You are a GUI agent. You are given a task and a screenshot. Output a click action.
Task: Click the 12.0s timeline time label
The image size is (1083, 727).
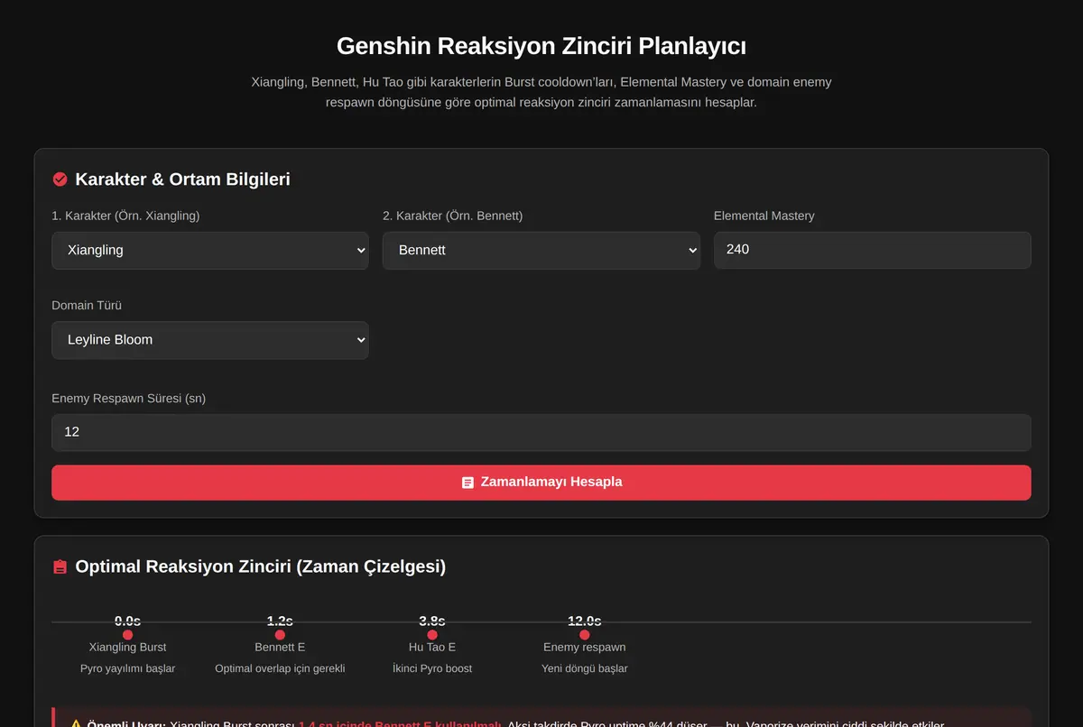point(584,621)
